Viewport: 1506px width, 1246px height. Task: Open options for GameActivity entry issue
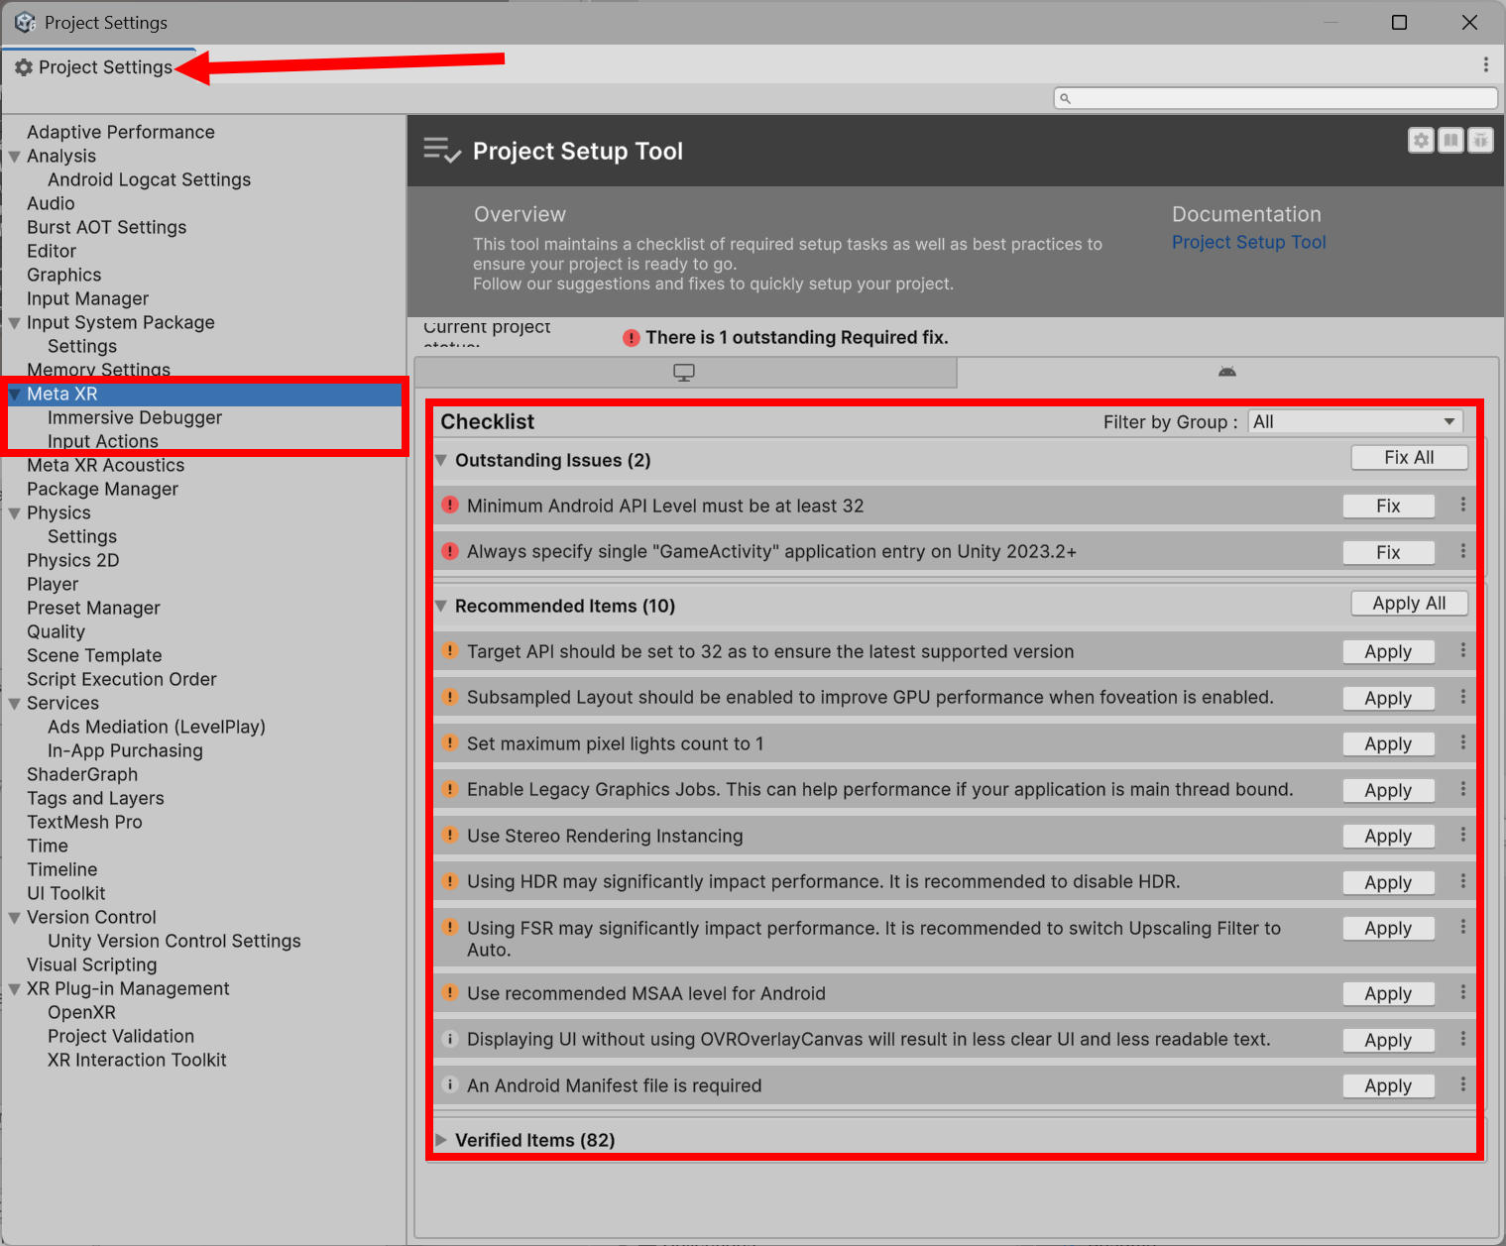[x=1462, y=550]
